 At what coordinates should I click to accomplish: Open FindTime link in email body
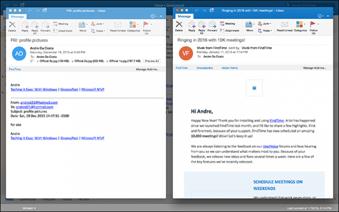pos(276,121)
